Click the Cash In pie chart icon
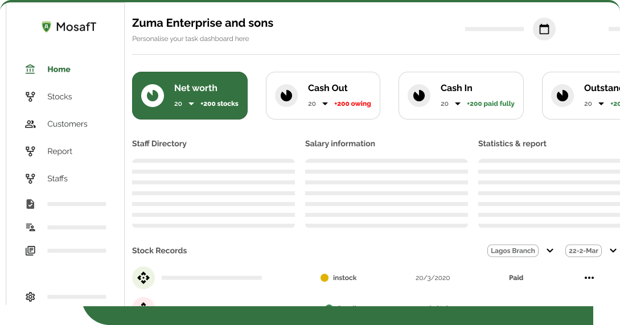Screen dimensions: 620x325 click(419, 96)
